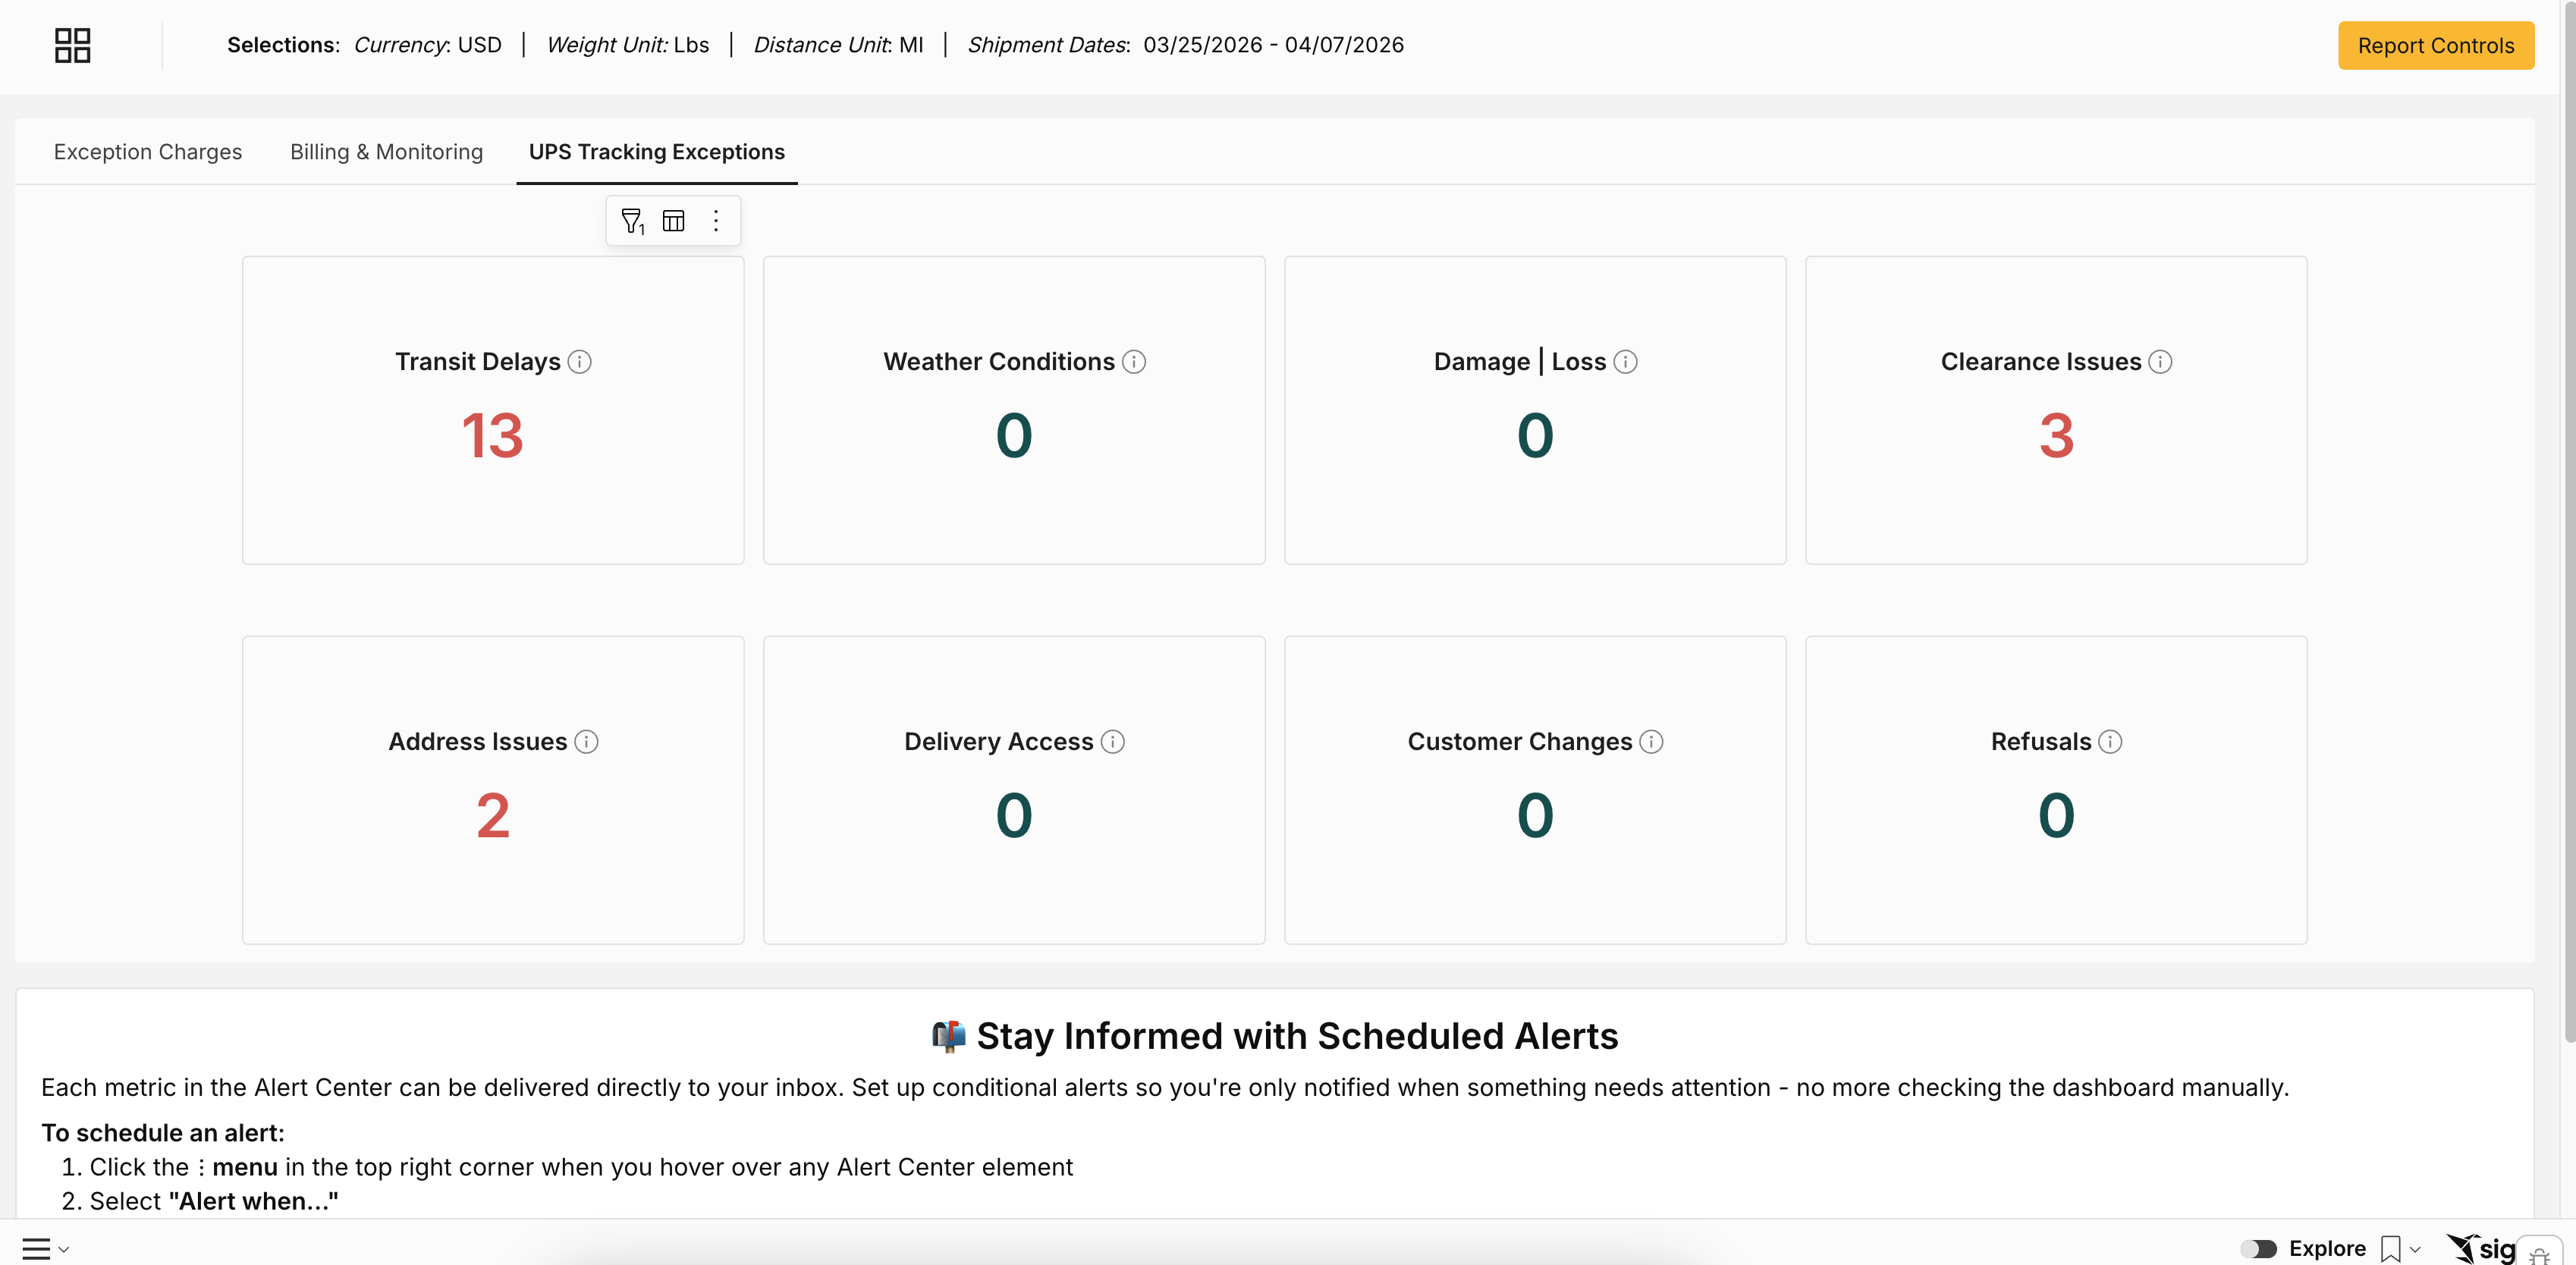Show info for Address Issues
This screenshot has height=1265, width=2576.
[587, 742]
